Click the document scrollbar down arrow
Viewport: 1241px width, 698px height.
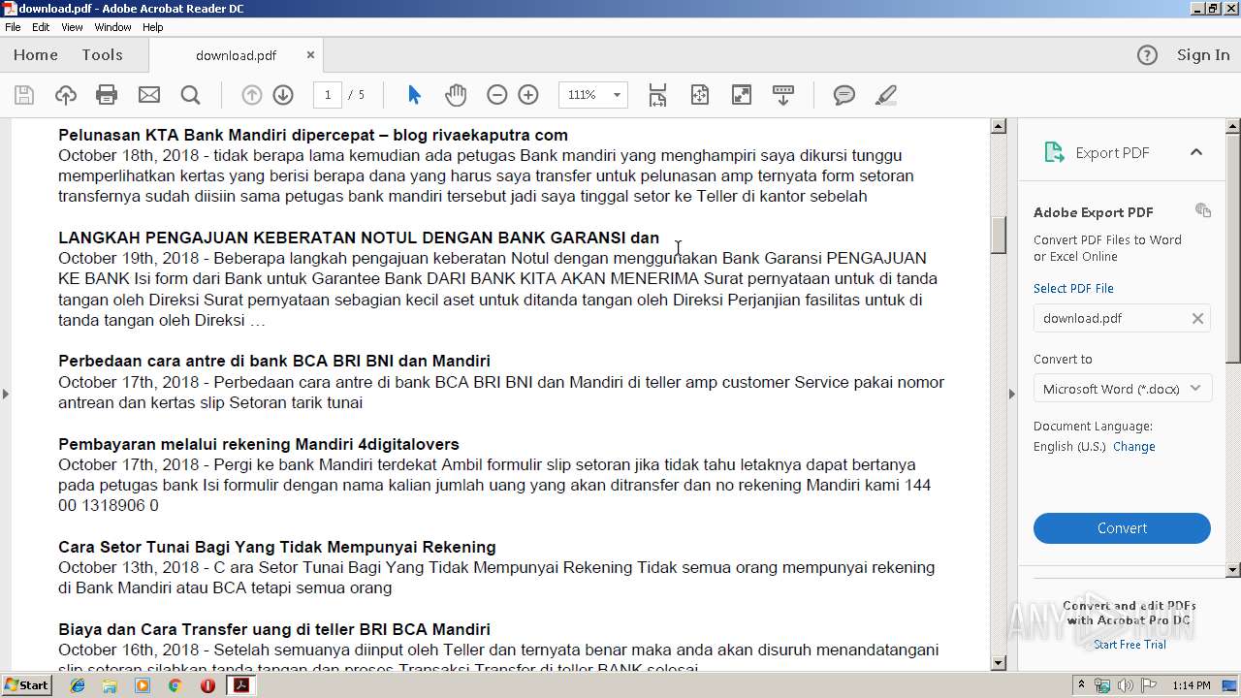[x=998, y=663]
